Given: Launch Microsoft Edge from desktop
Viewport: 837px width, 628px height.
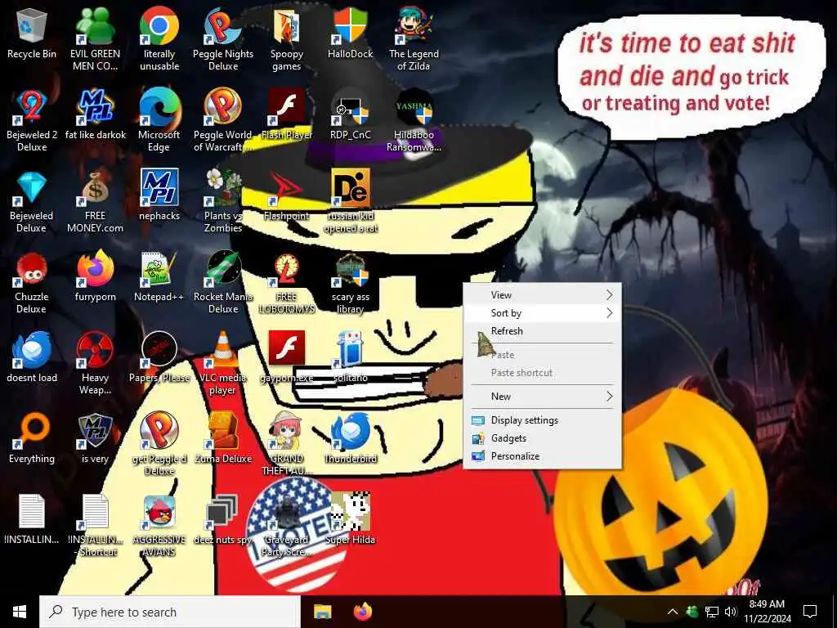Looking at the screenshot, I should [x=159, y=119].
